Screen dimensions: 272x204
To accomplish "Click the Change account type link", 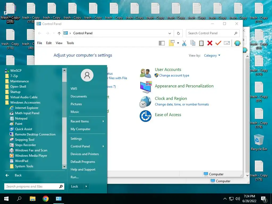I will [174, 75].
